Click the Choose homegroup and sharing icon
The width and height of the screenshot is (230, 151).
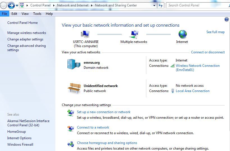click(70, 144)
